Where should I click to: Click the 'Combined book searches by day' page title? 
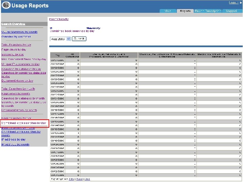click(72, 31)
